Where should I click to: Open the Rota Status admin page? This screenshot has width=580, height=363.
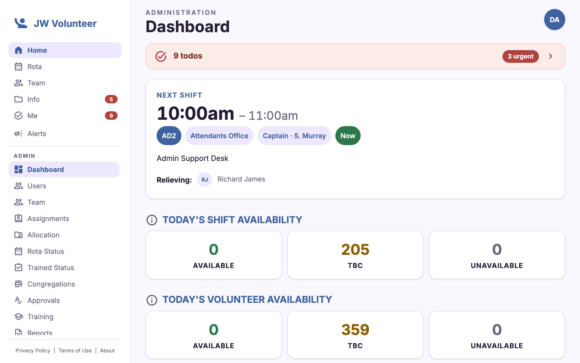tap(64, 251)
